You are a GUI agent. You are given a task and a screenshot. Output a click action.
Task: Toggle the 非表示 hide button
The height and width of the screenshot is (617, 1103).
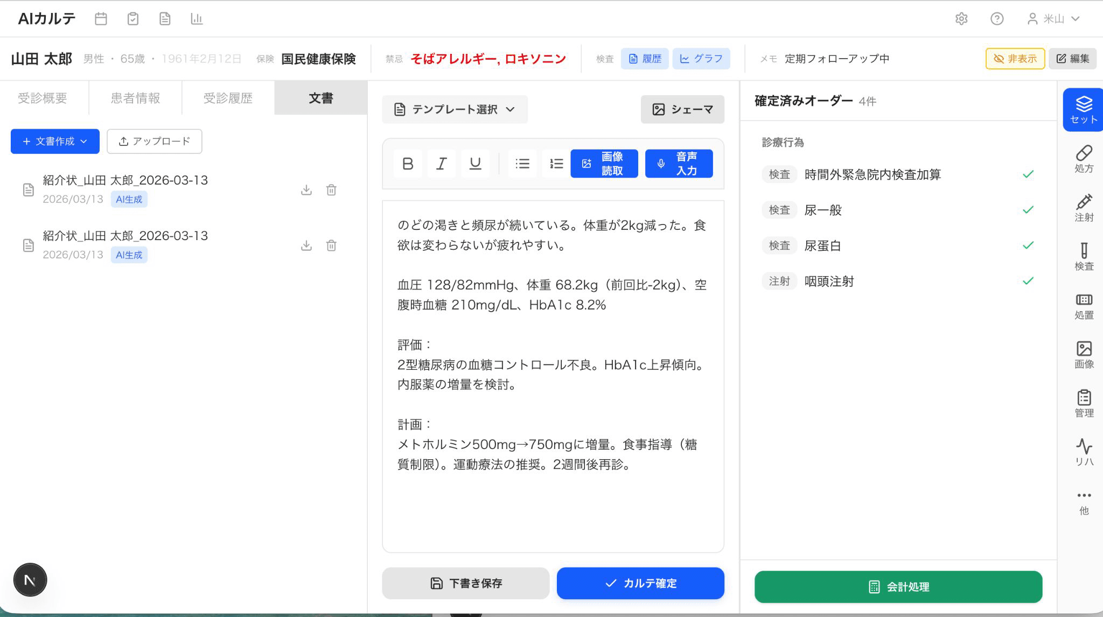click(1015, 59)
